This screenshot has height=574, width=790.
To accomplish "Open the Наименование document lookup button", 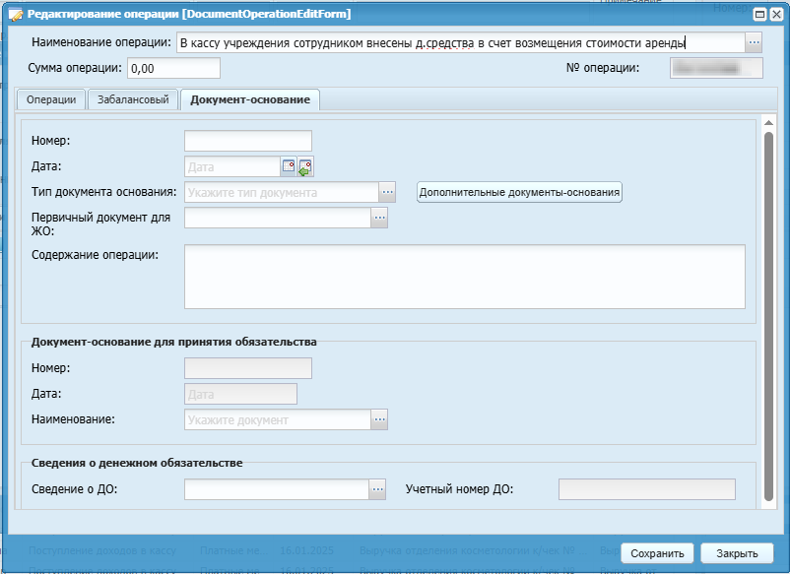I will [379, 419].
